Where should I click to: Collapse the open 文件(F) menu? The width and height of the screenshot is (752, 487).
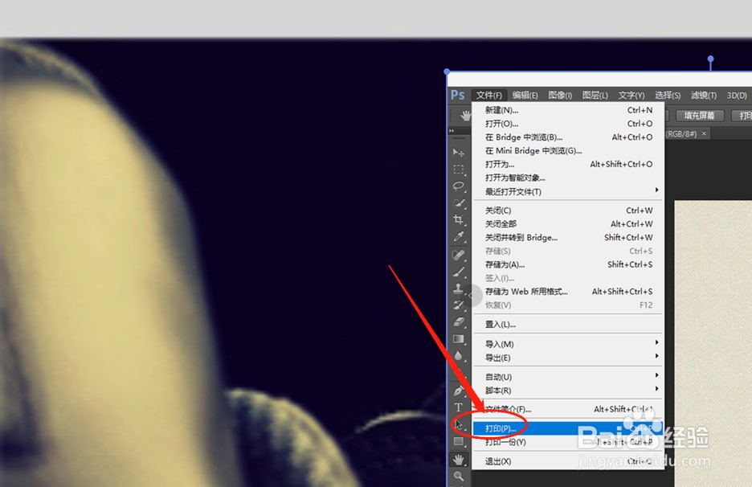pos(488,95)
